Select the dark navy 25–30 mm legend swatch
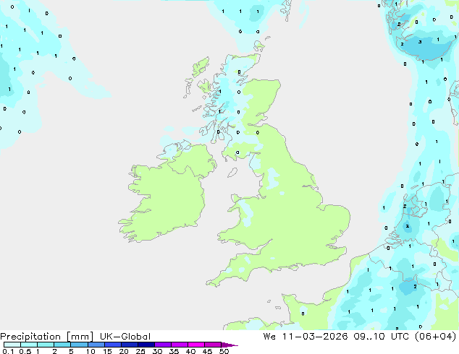 [x=146, y=345]
